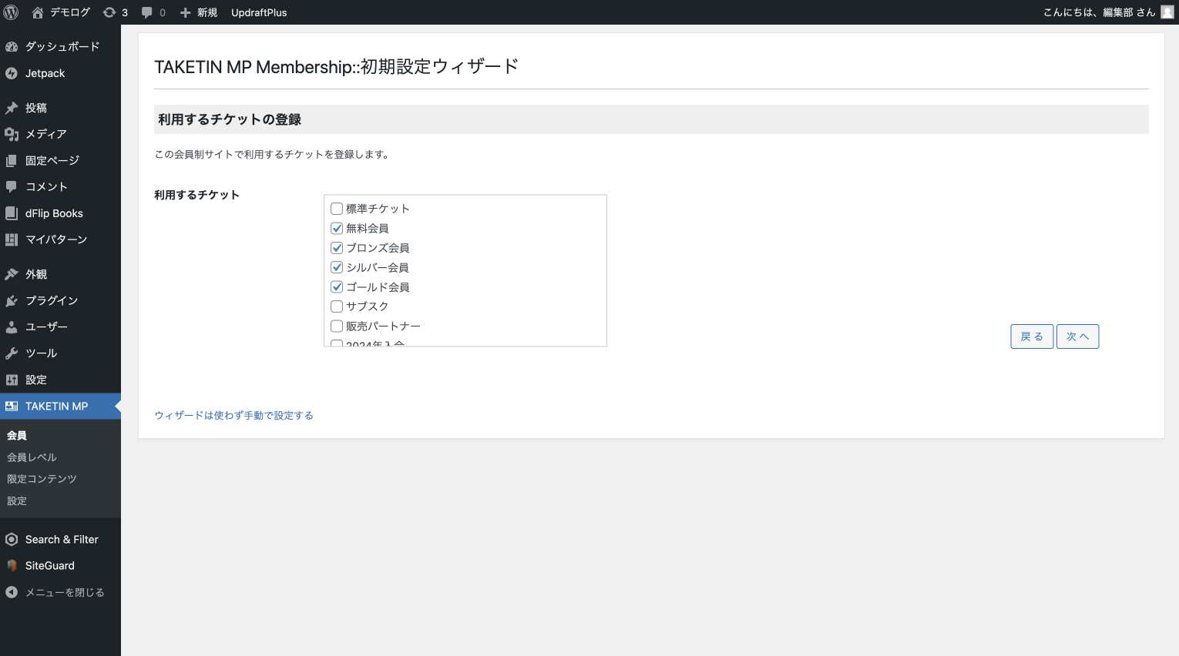
Task: Check the 標準チケット checkbox
Action: (x=337, y=209)
